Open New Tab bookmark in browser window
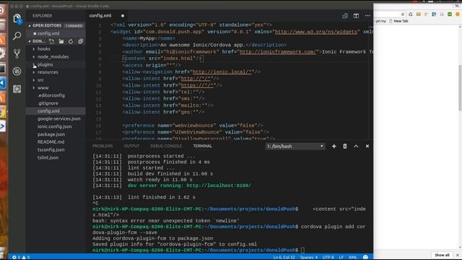 398,21
